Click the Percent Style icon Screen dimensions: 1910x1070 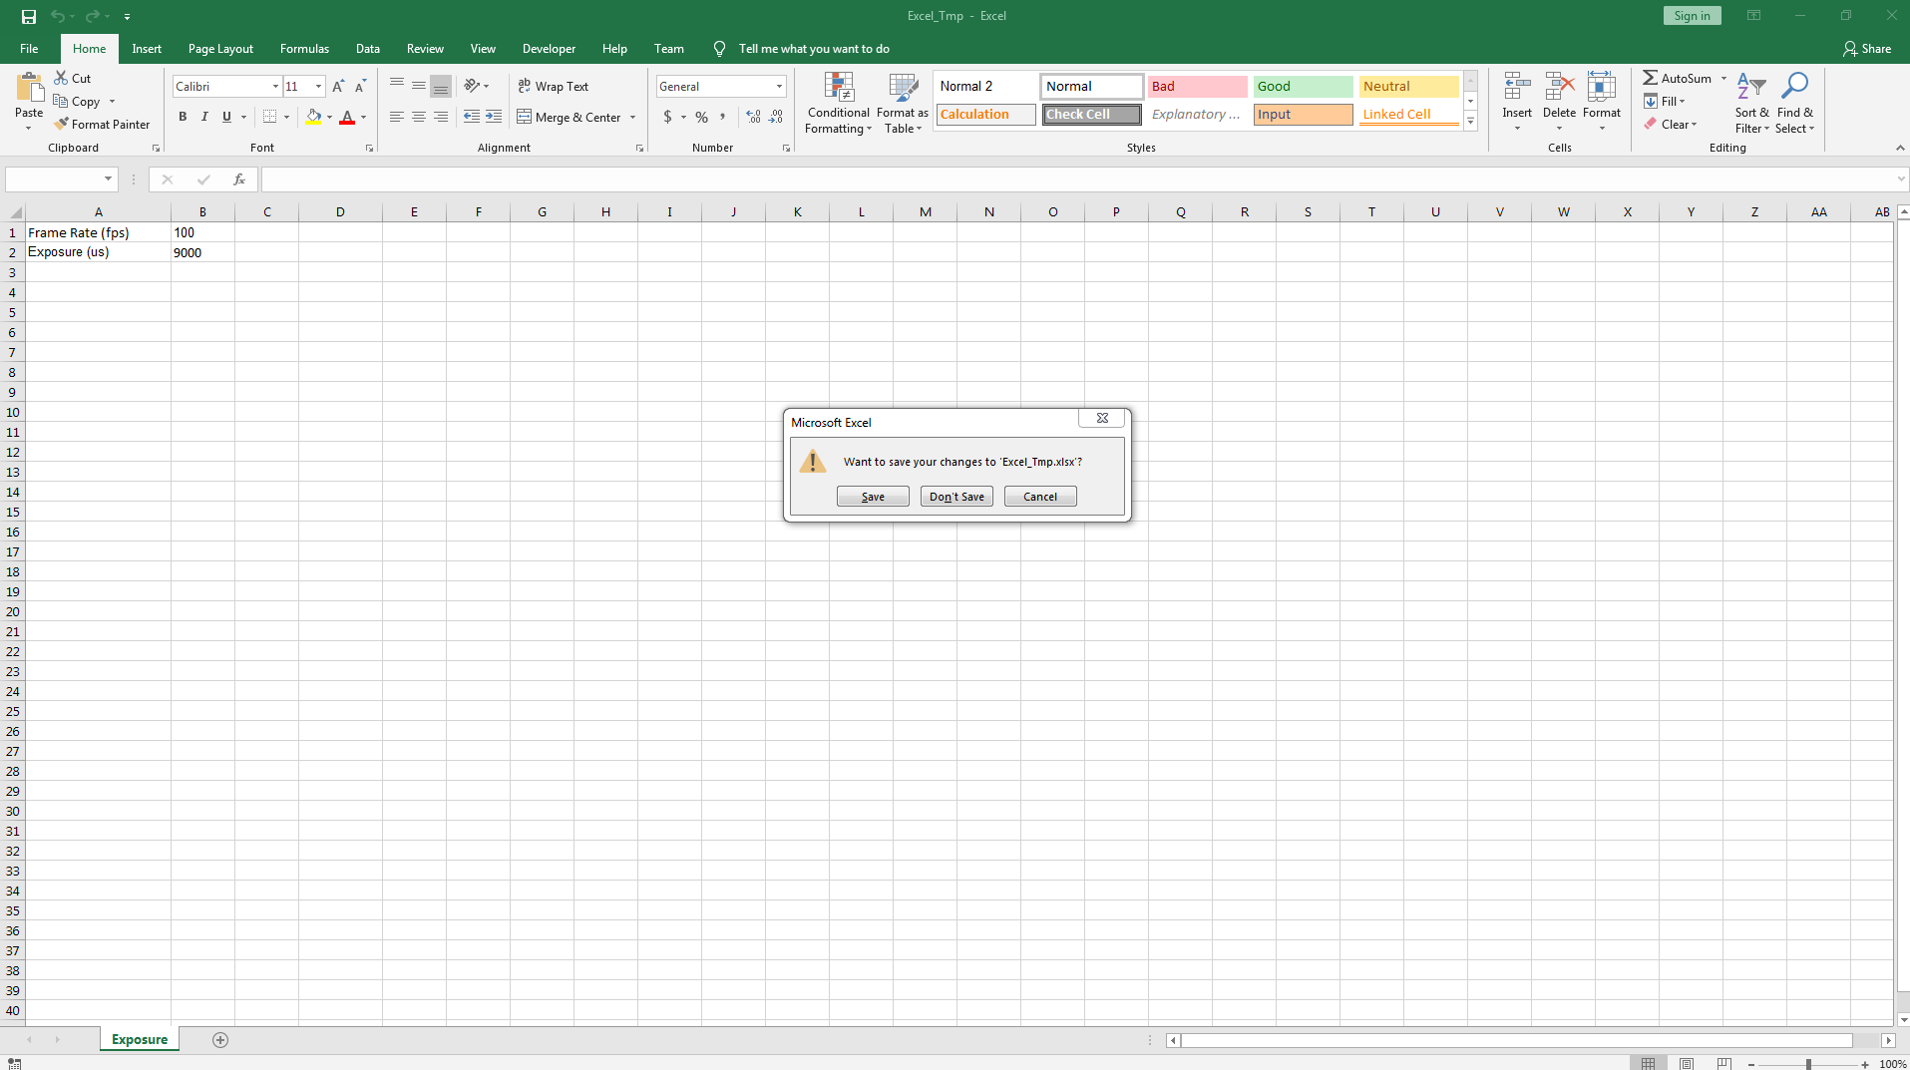[702, 118]
